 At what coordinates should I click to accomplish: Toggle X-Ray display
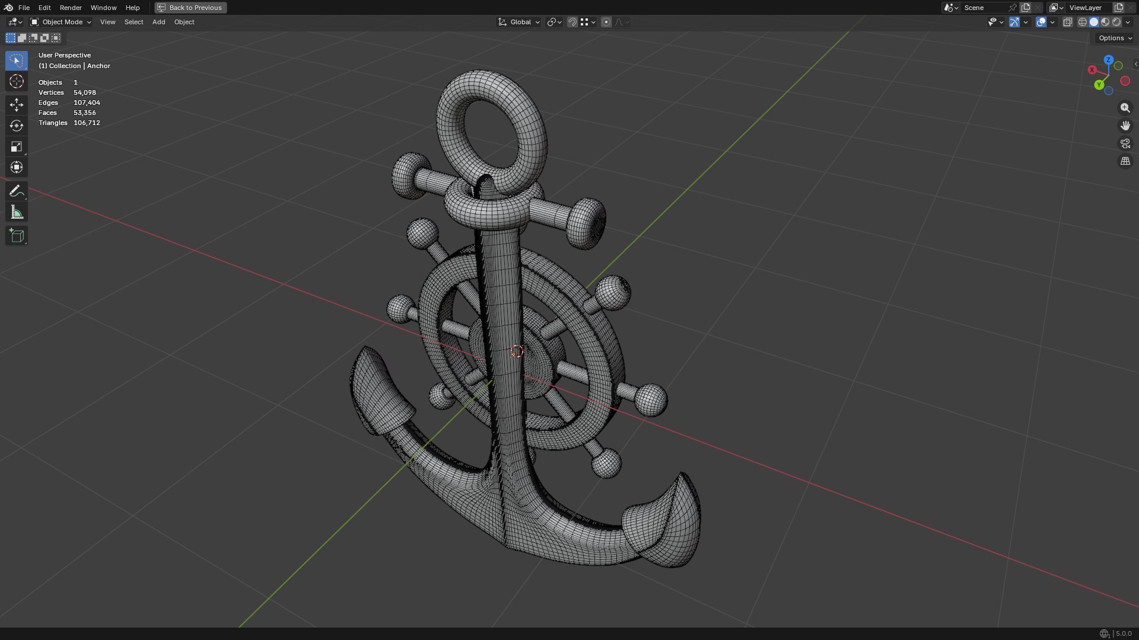point(1067,22)
